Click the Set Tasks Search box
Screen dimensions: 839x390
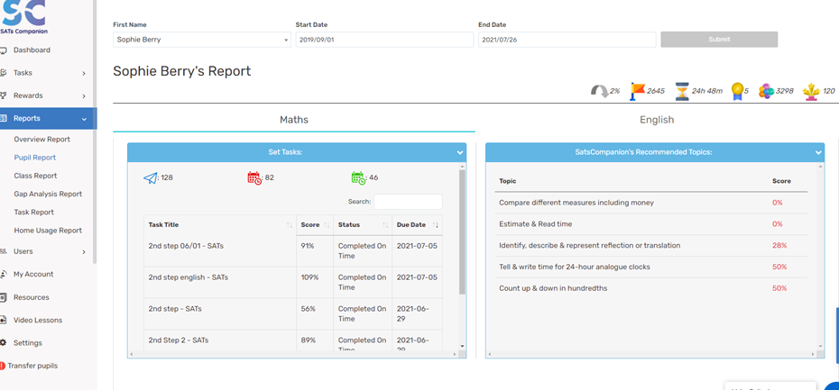(408, 202)
